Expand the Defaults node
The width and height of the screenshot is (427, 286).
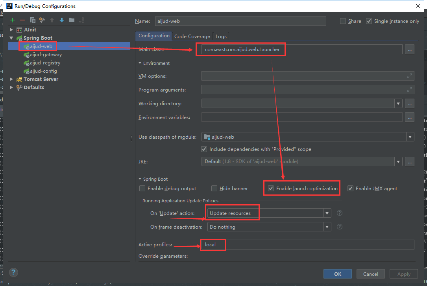coord(11,87)
